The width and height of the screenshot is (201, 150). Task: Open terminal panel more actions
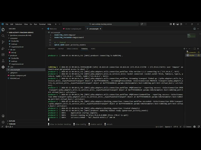point(190,49)
